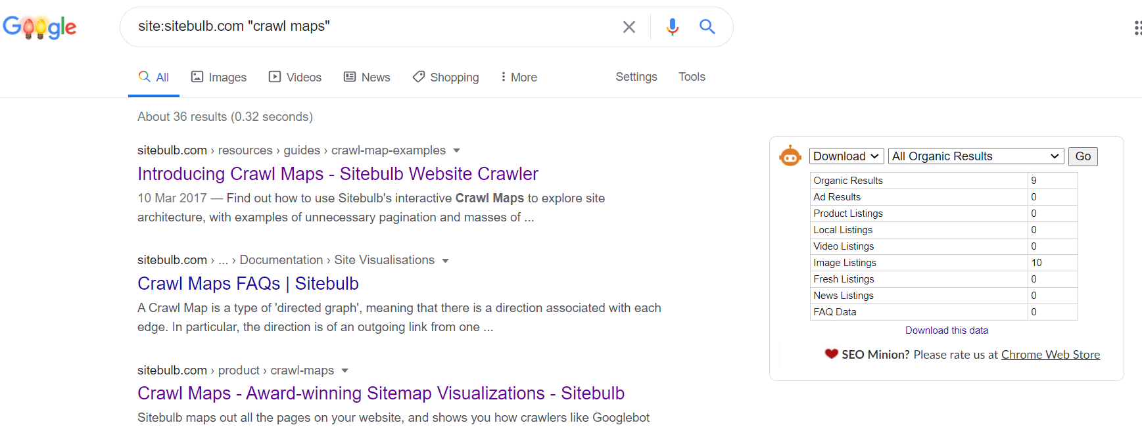Click the red heart icon
The height and width of the screenshot is (427, 1142).
tap(831, 354)
